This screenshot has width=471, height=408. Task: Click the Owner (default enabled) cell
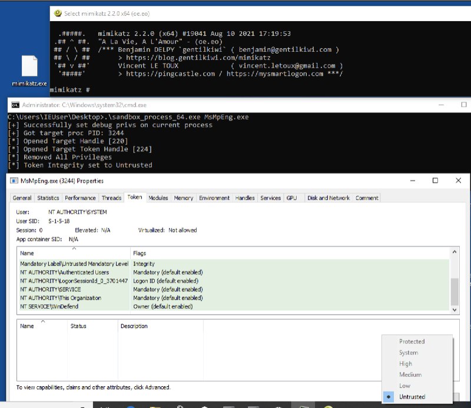[x=163, y=307]
